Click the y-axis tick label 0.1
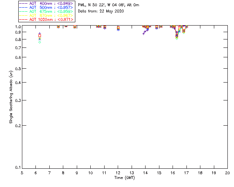Viewport: 234px width, 187px height. [18, 168]
